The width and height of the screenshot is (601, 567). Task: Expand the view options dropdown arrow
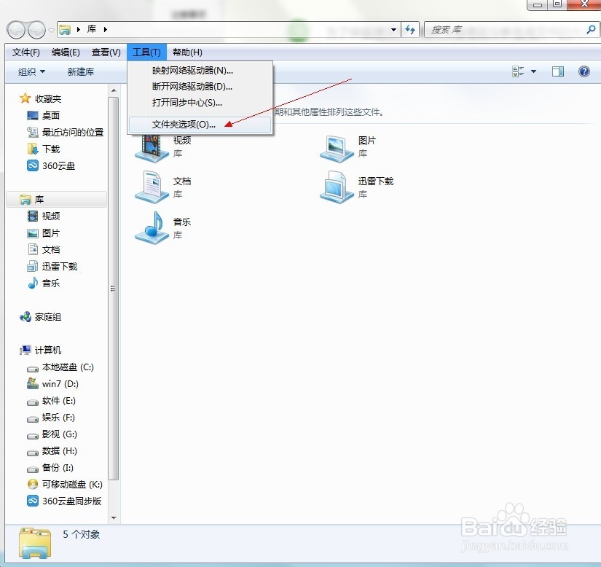pyautogui.click(x=533, y=71)
